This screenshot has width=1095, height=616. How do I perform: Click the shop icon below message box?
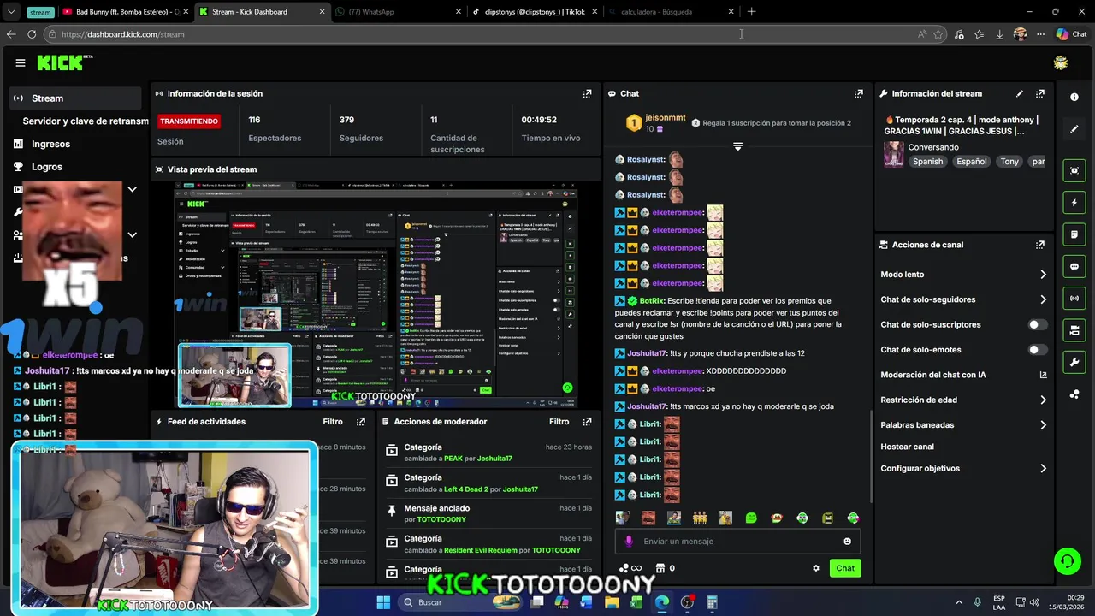660,568
